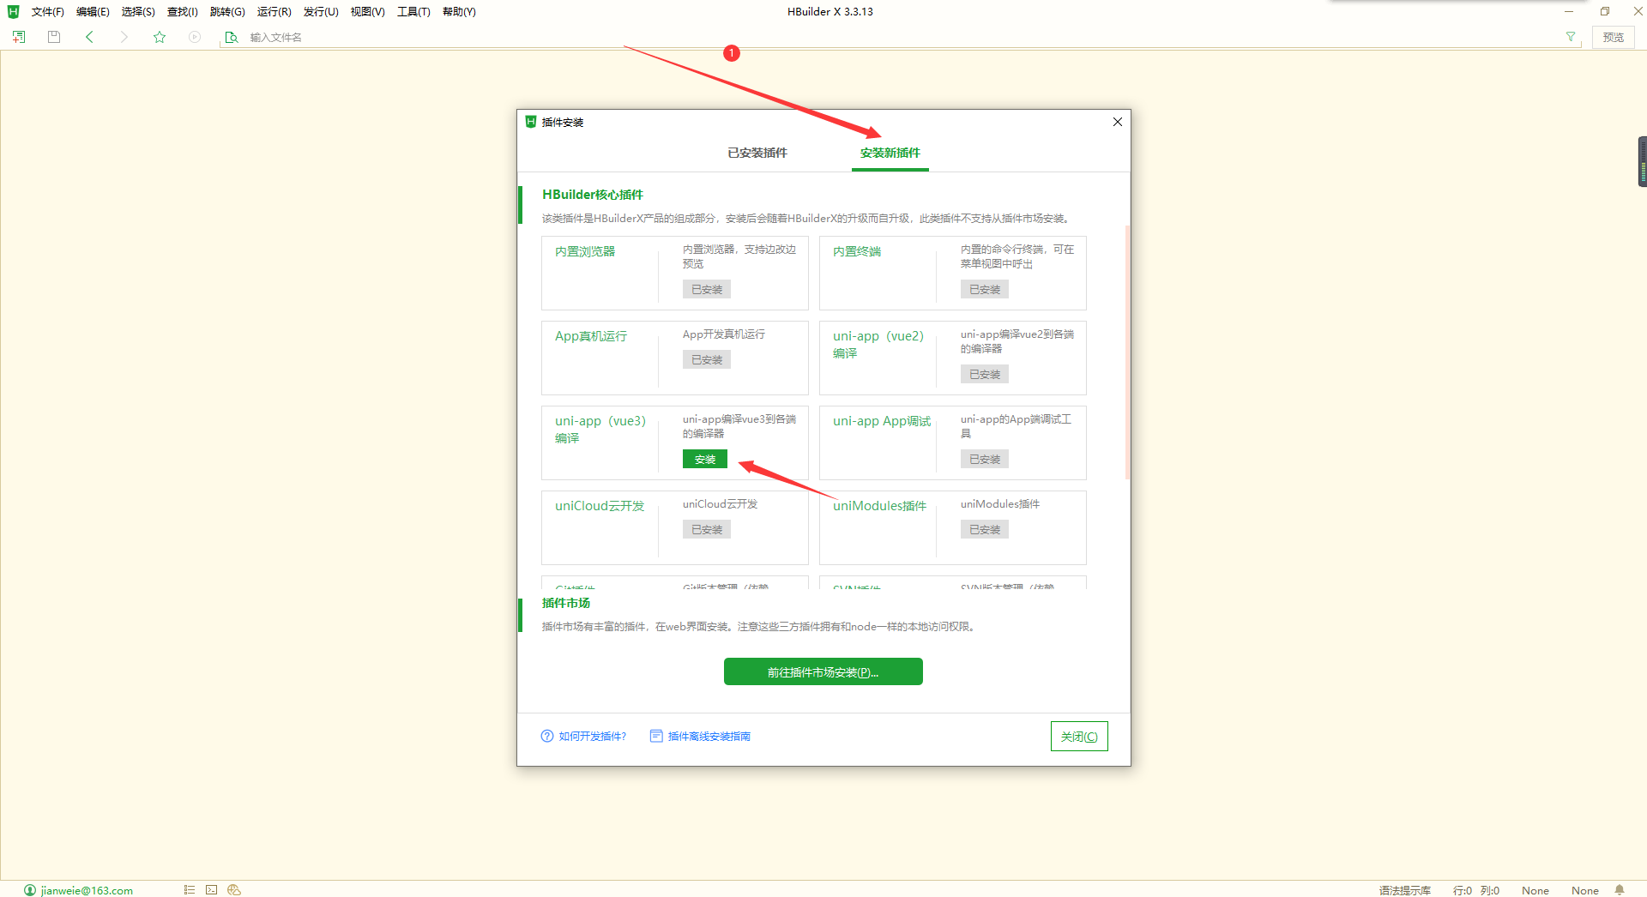The width and height of the screenshot is (1647, 897).
Task: Click the 输入文件名 search field
Action: pos(901,37)
